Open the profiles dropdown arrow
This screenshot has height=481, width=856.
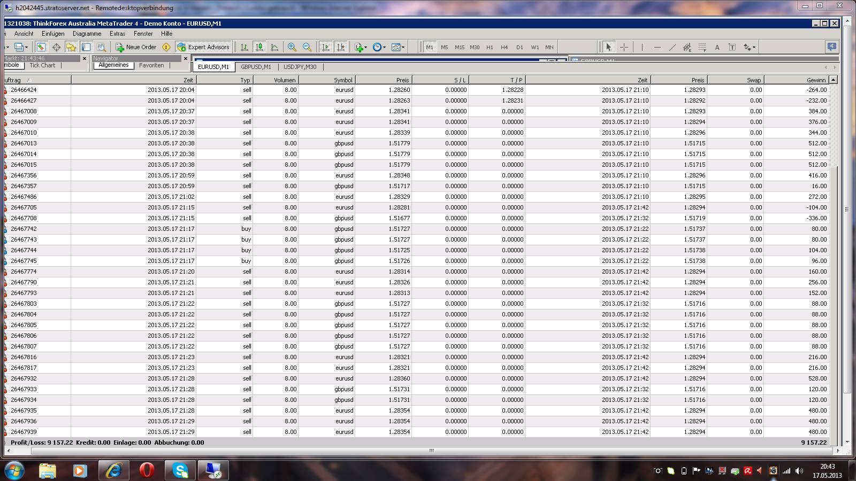pyautogui.click(x=26, y=47)
